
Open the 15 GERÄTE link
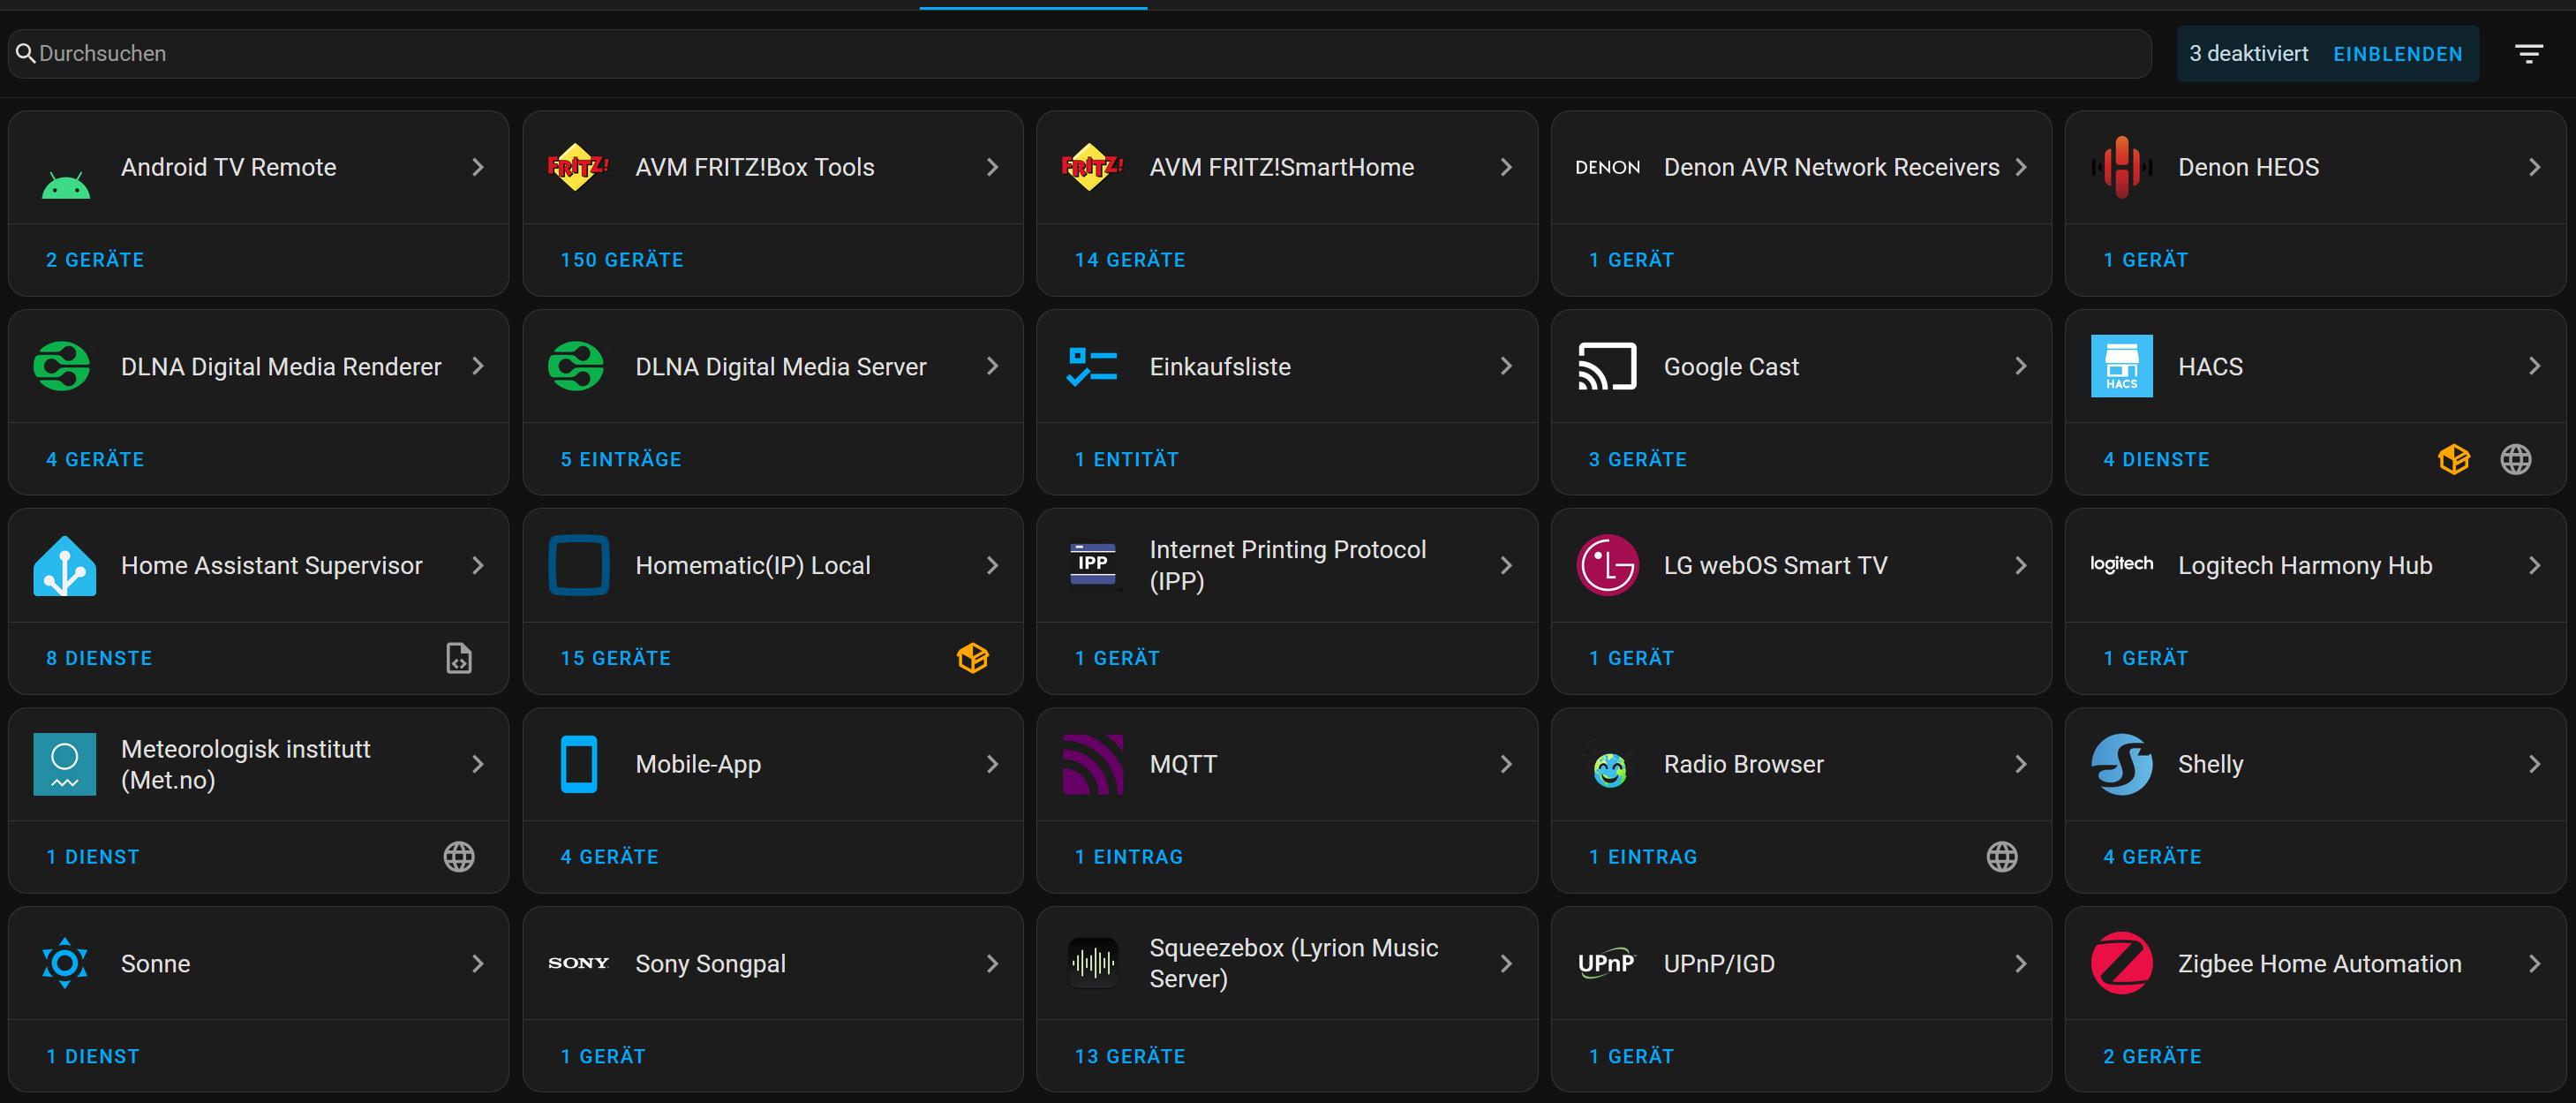pos(615,658)
